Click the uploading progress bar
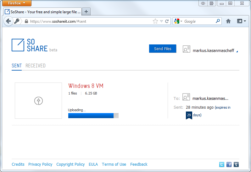Screen dimensions: 251x172 click(x=93, y=116)
